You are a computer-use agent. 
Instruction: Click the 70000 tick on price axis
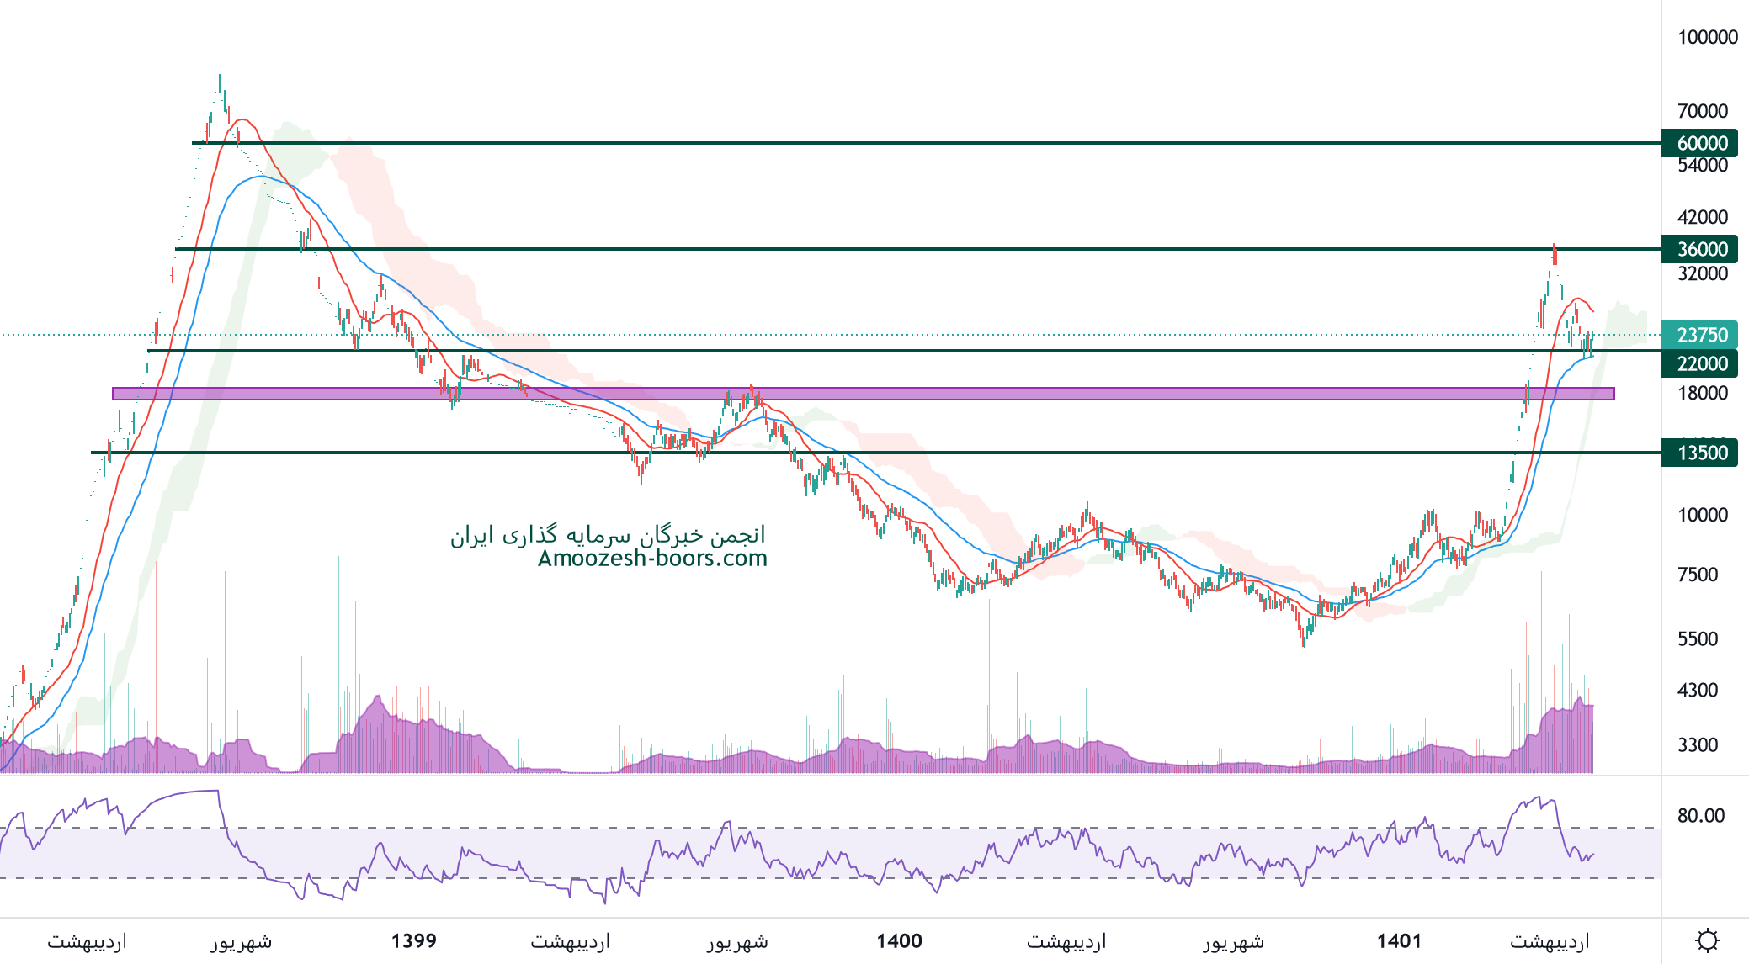(x=1702, y=111)
